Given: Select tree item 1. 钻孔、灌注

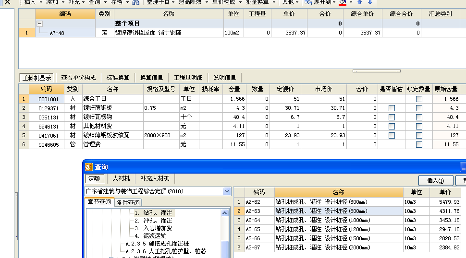Looking at the screenshot, I should pyautogui.click(x=153, y=213).
